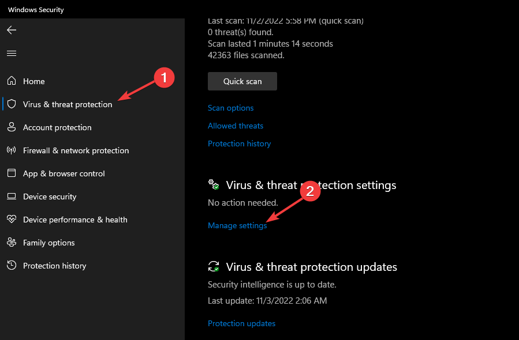Click the refresh icon beside protection updates heading
Screen dimensions: 519x340
point(214,266)
